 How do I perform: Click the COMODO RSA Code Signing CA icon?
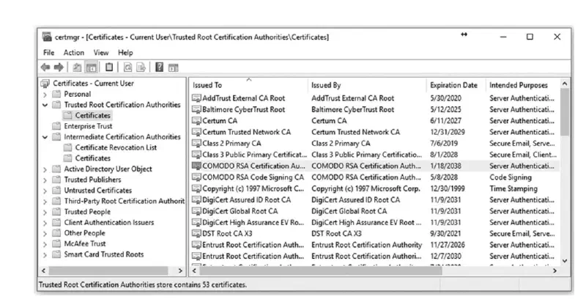click(196, 177)
